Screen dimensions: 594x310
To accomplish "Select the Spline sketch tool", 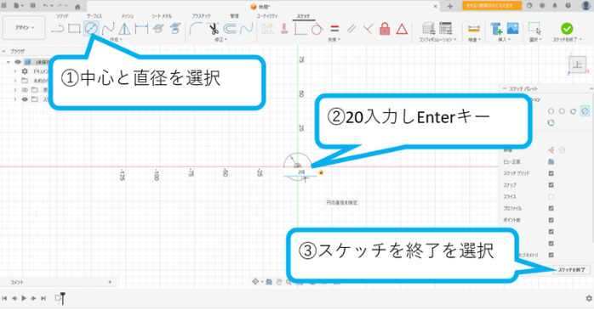I will pos(108,29).
